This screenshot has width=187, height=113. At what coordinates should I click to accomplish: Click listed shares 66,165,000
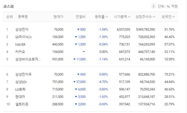pos(148,59)
